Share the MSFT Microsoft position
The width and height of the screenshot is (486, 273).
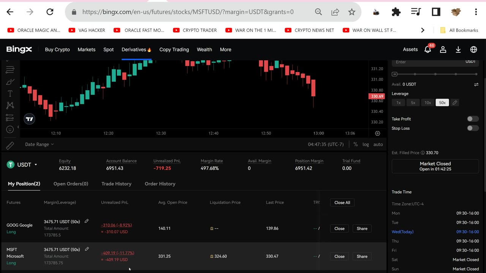[x=362, y=257]
